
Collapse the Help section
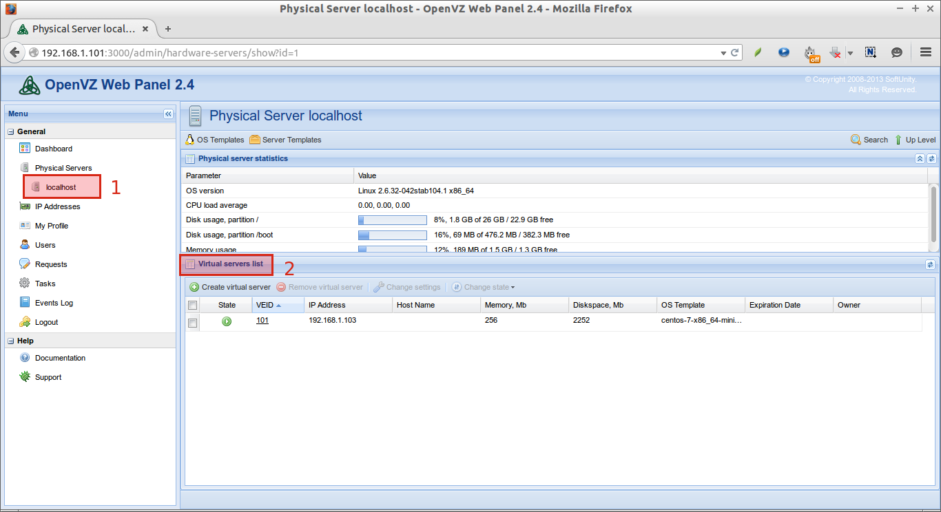pos(11,341)
